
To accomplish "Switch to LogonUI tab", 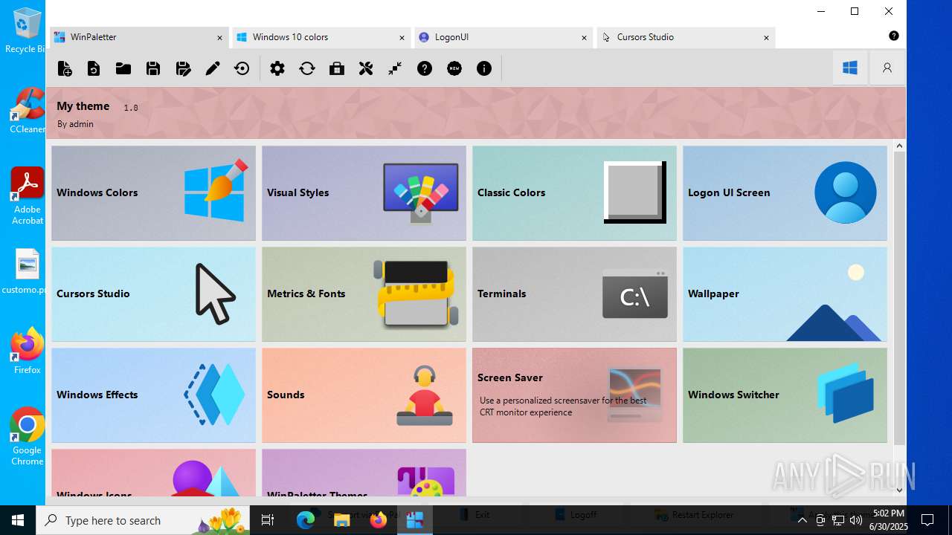I will [x=503, y=37].
